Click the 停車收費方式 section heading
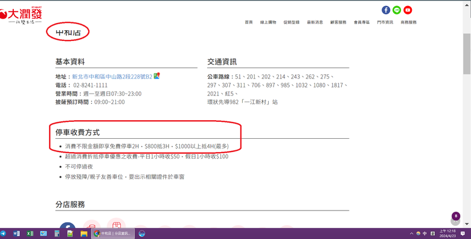471x239 pixels. pos(77,132)
